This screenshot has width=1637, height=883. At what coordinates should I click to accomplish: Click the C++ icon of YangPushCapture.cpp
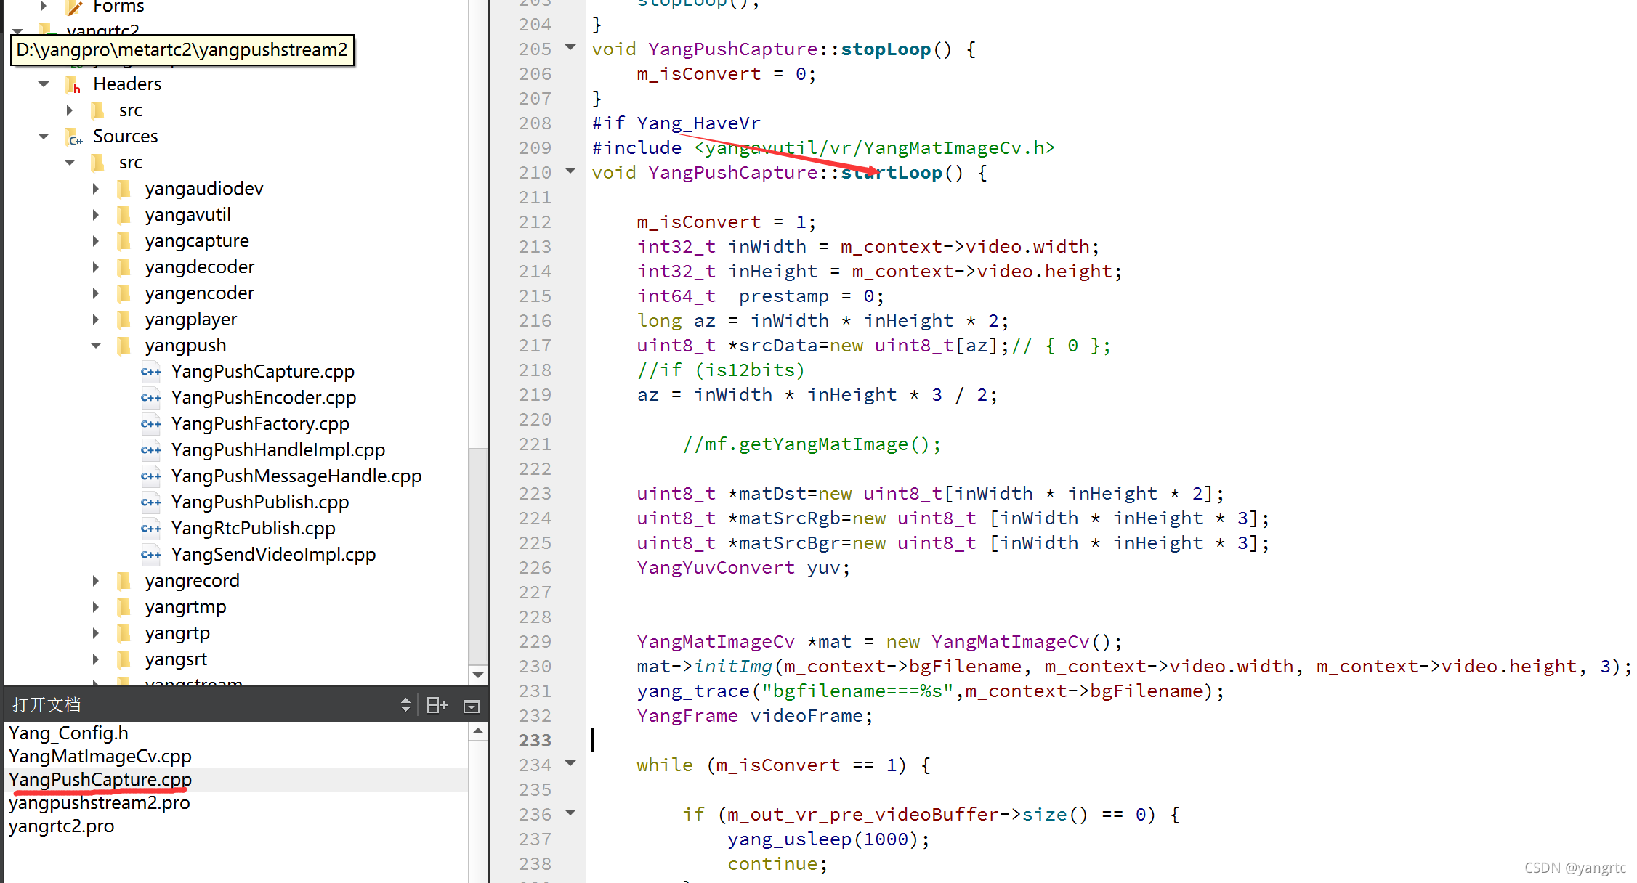150,372
